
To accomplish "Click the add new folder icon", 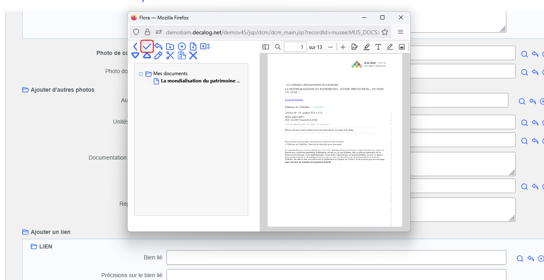I will click(x=170, y=46).
